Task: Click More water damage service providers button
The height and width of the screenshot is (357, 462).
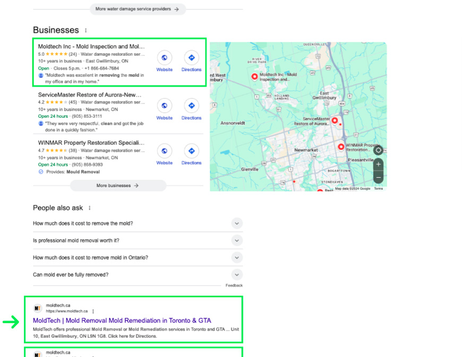Action: click(138, 9)
